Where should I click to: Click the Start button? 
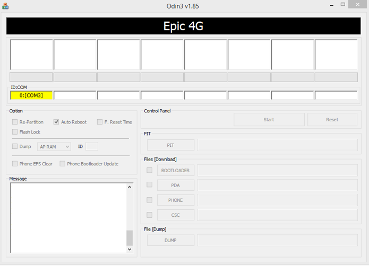(269, 120)
